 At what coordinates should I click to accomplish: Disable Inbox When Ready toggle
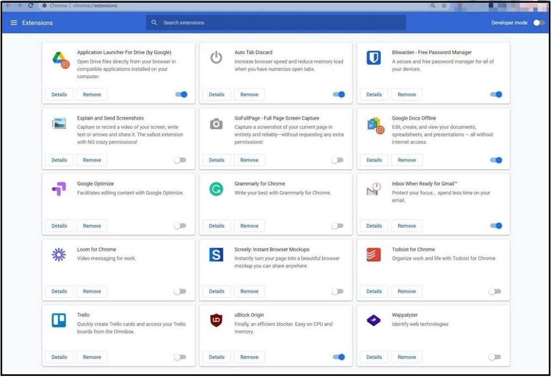(x=496, y=226)
